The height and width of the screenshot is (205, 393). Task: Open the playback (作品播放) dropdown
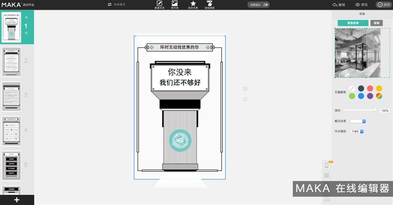click(357, 131)
